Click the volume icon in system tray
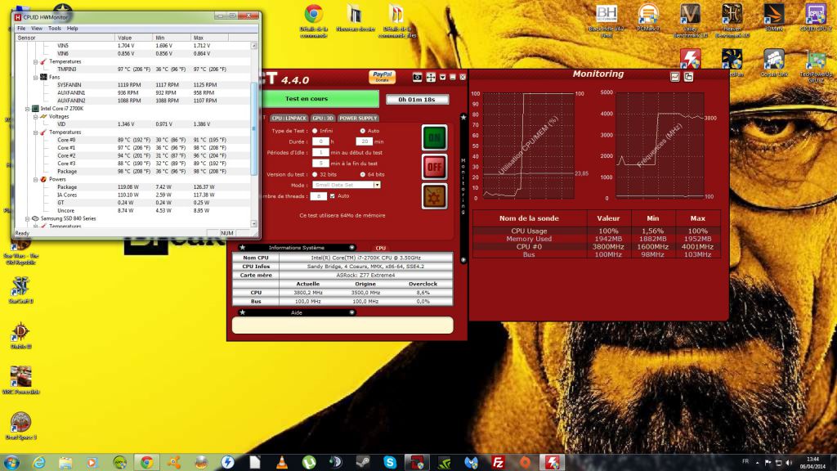837x471 pixels. click(789, 463)
